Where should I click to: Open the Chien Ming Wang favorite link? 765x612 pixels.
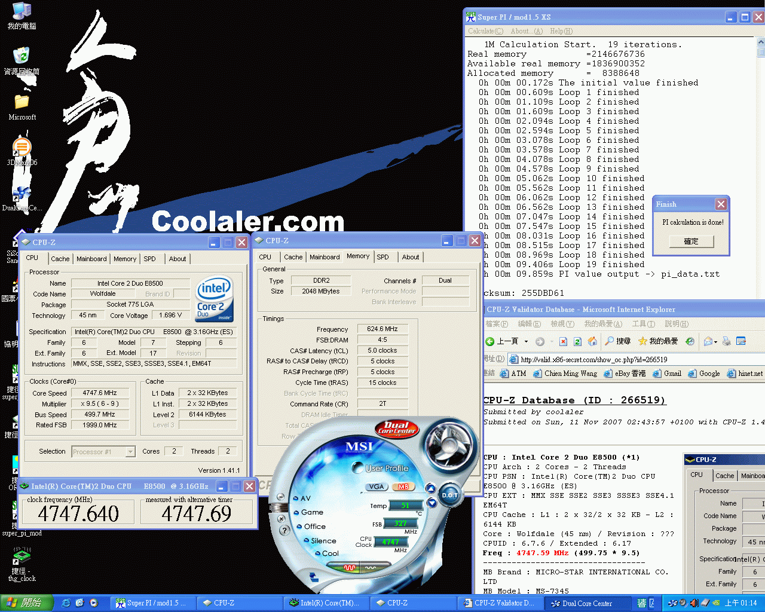point(565,374)
